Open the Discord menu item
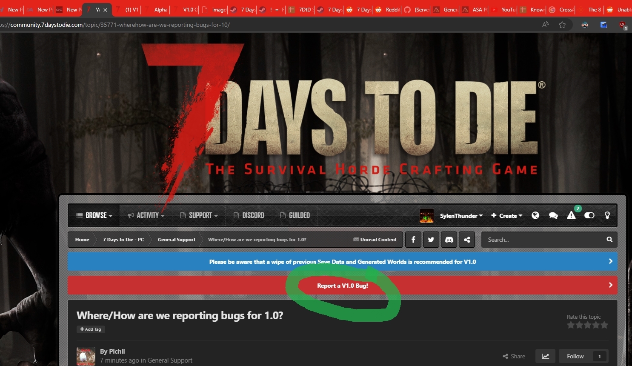 coord(249,215)
